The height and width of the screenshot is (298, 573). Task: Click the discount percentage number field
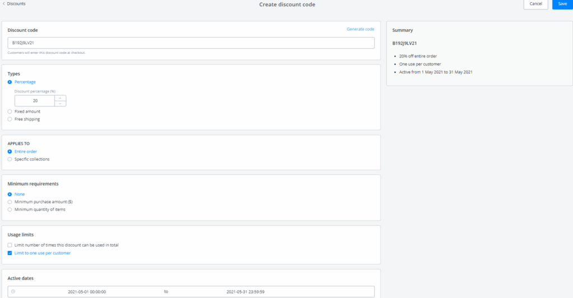35,101
